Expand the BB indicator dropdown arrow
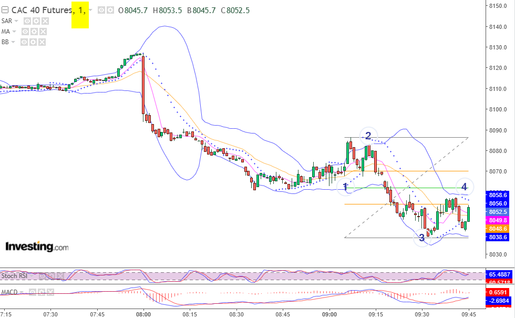The height and width of the screenshot is (318, 515). pyautogui.click(x=13, y=42)
